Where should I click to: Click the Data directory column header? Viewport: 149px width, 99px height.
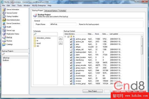[75, 34]
